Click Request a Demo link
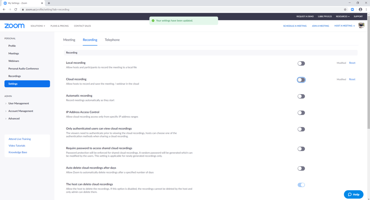370x200 pixels. (x=305, y=16)
